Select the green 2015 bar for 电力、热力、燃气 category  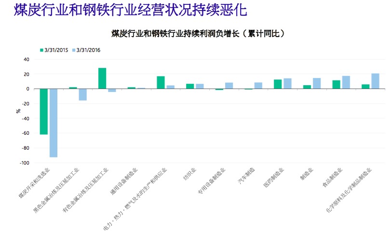[x=161, y=82]
